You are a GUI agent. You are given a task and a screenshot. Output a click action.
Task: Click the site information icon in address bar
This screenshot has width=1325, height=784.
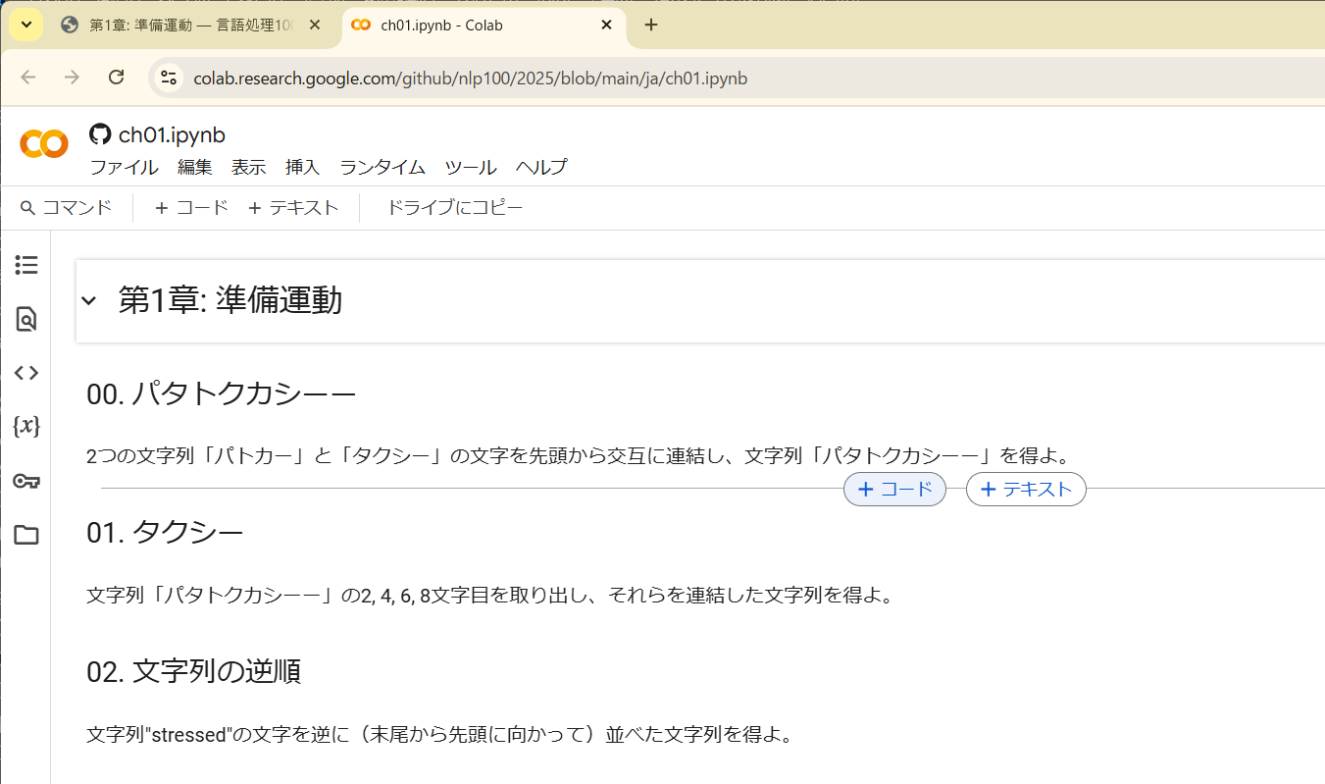[169, 78]
